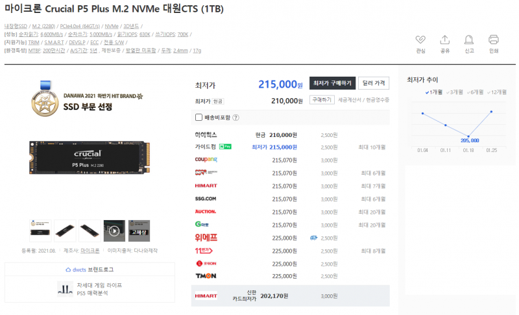Open the 딜러 가격 button
The width and height of the screenshot is (519, 315).
374,83
